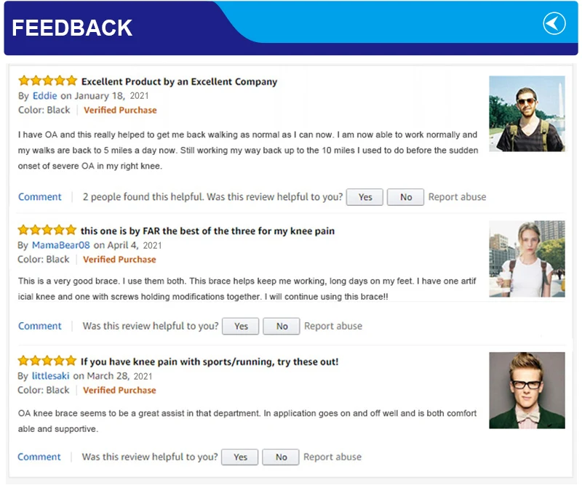
Task: Click star rating on littlesaki's review
Action: [x=47, y=361]
